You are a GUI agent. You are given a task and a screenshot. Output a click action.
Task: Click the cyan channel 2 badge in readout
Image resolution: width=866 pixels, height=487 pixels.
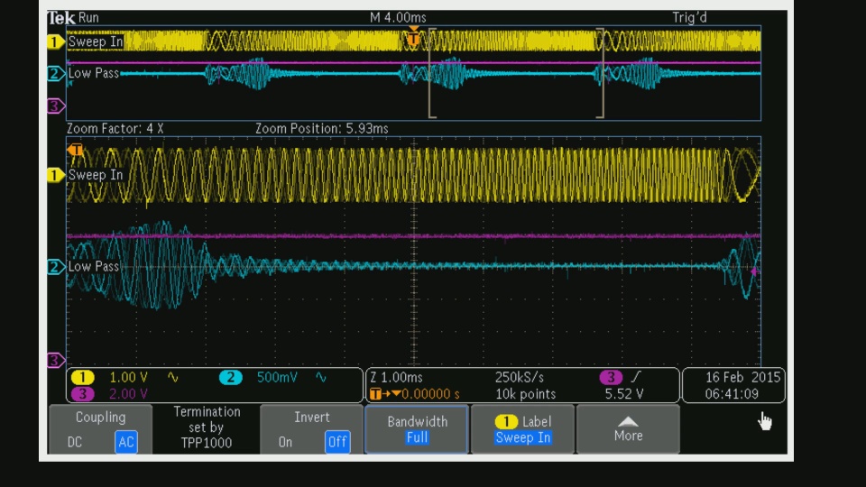(x=232, y=377)
